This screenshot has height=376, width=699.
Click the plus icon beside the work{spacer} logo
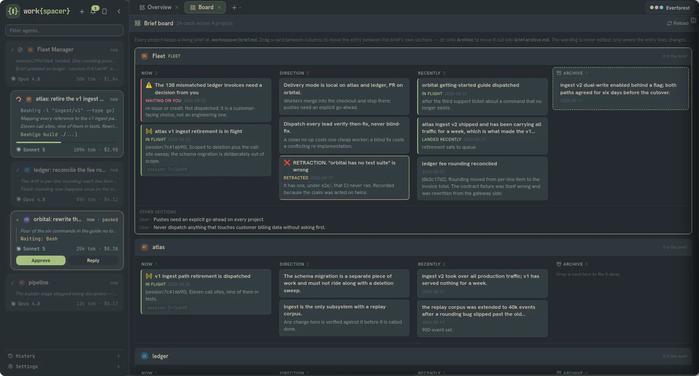[82, 11]
